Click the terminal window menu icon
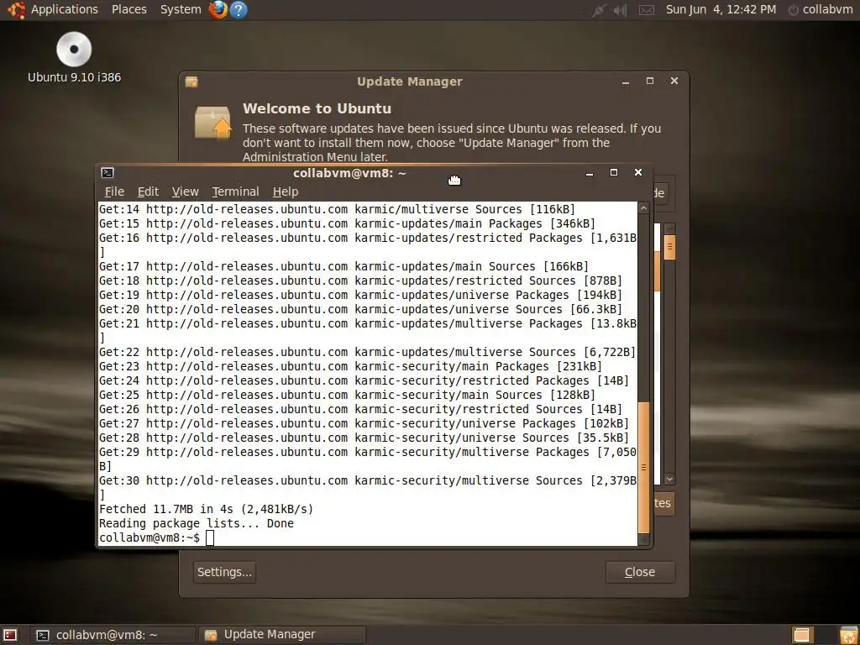 click(107, 173)
